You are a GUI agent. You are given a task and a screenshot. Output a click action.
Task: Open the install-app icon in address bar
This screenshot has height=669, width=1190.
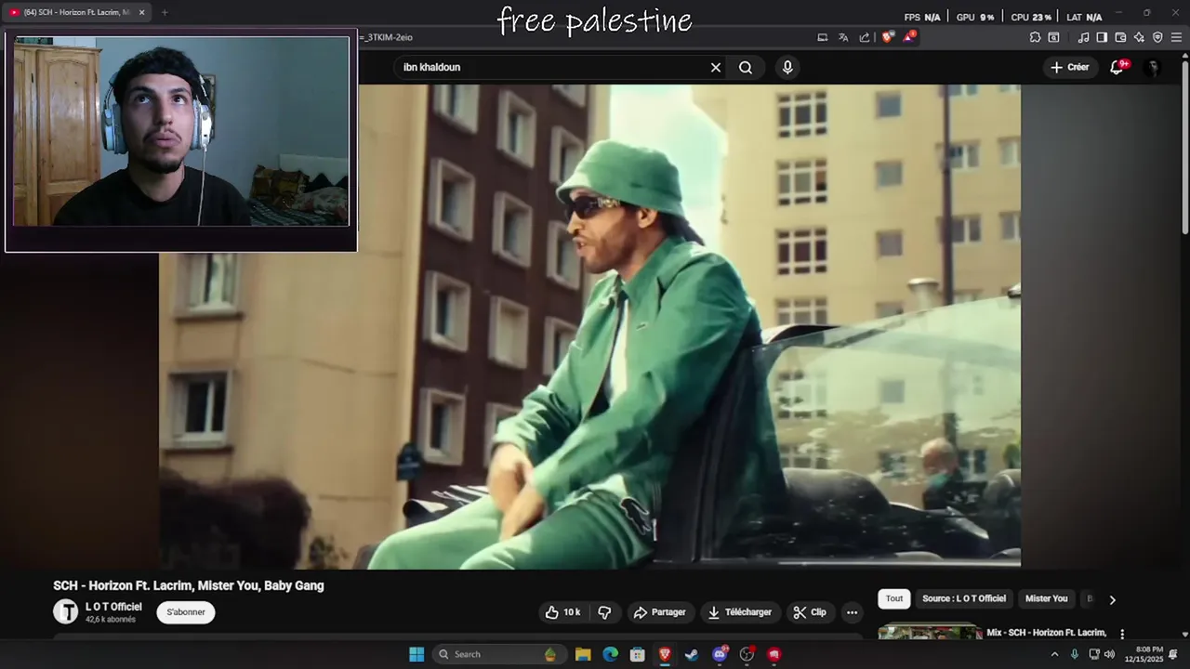pos(823,37)
